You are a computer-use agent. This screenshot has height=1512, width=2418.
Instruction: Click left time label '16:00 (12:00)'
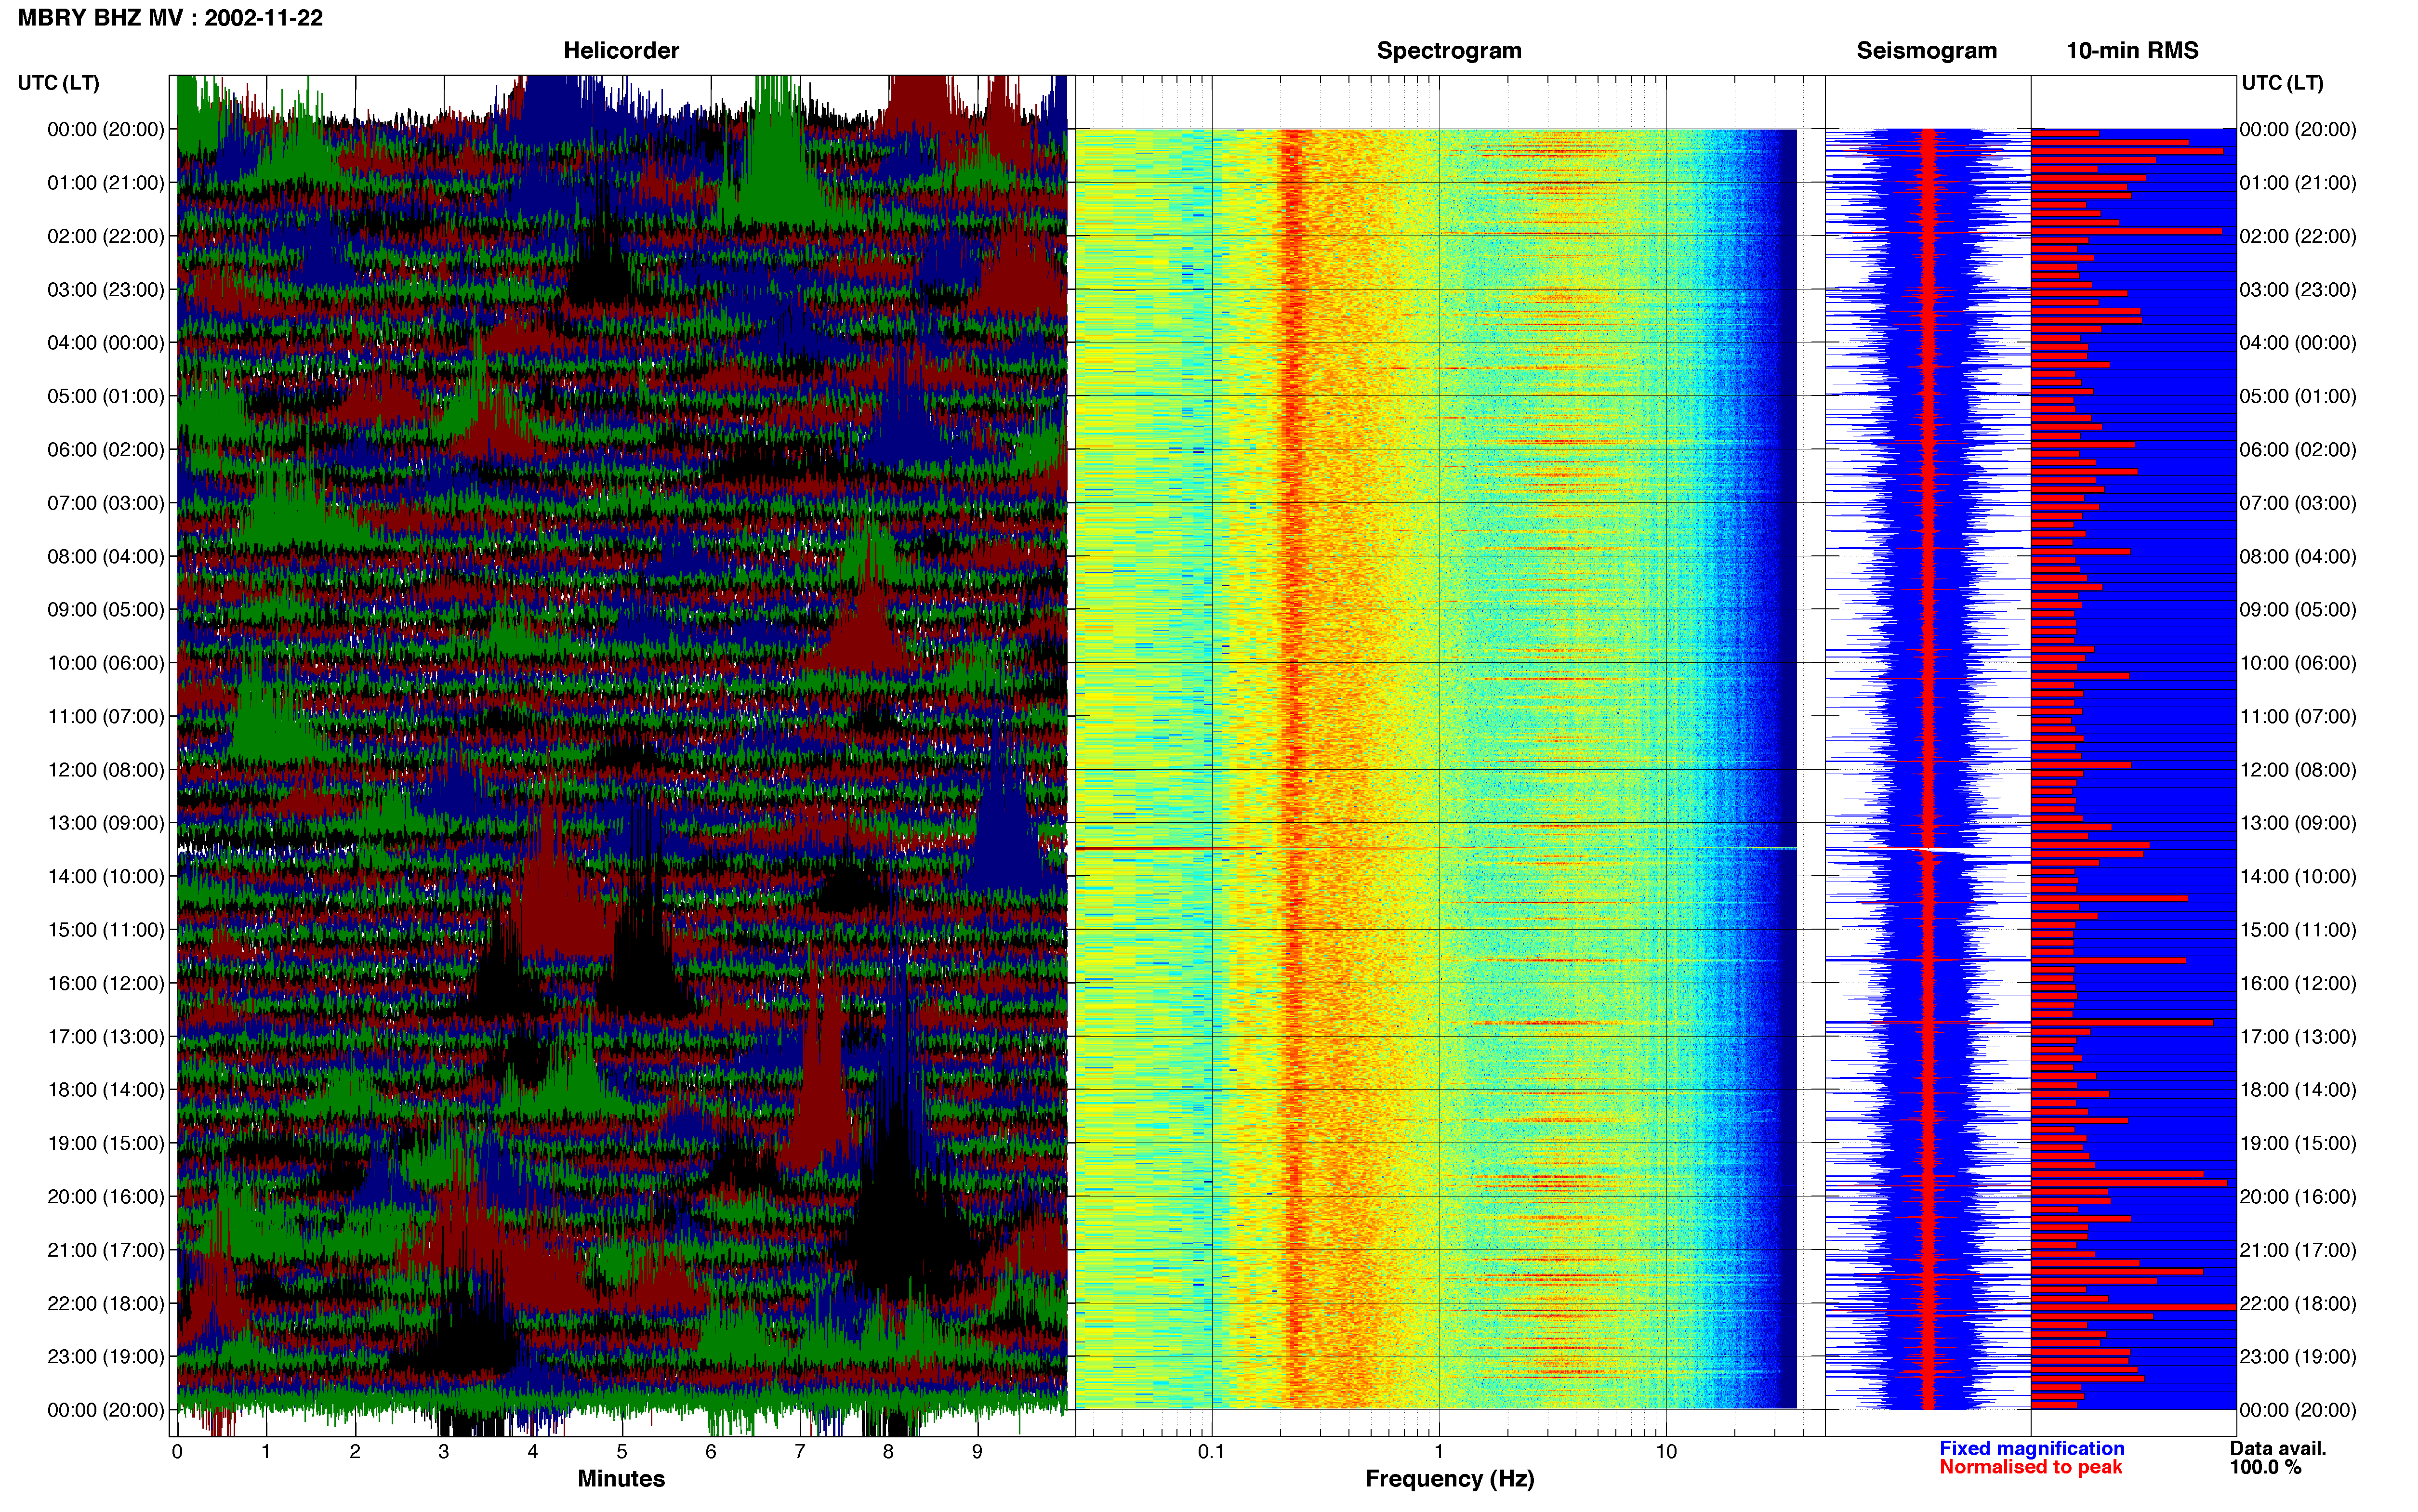(106, 983)
